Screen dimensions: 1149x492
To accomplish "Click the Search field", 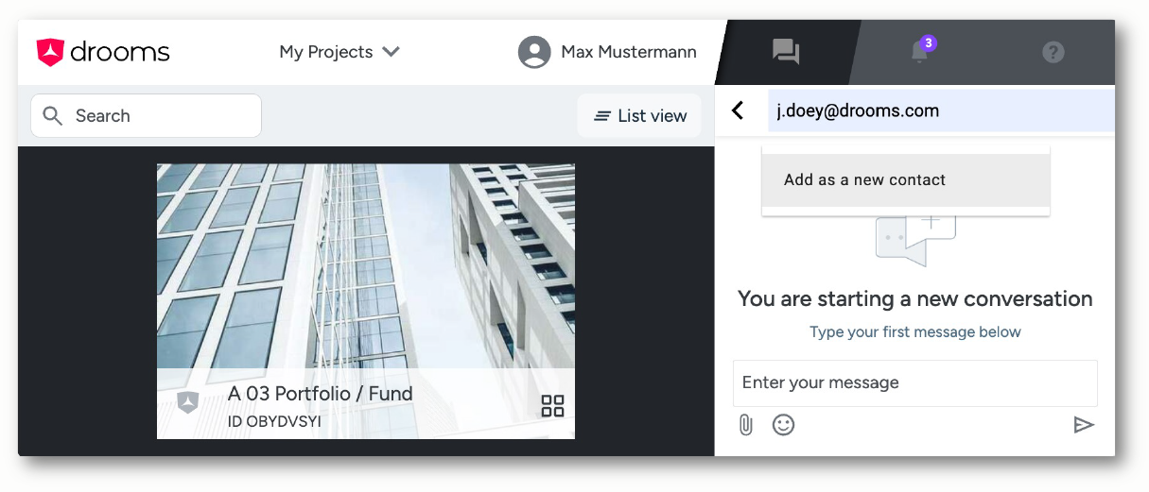I will pos(147,116).
